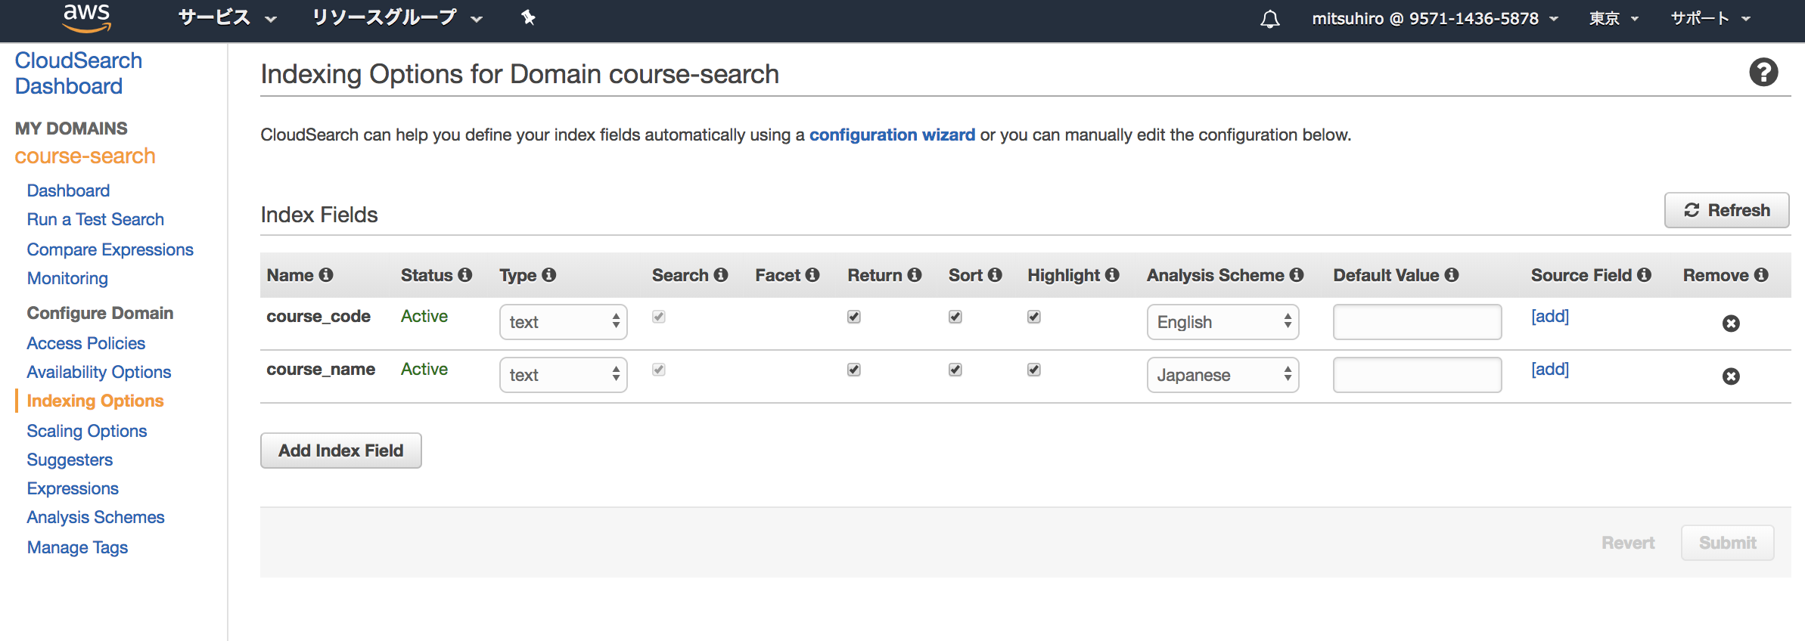
Task: Remove the course_code index field
Action: 1731,324
